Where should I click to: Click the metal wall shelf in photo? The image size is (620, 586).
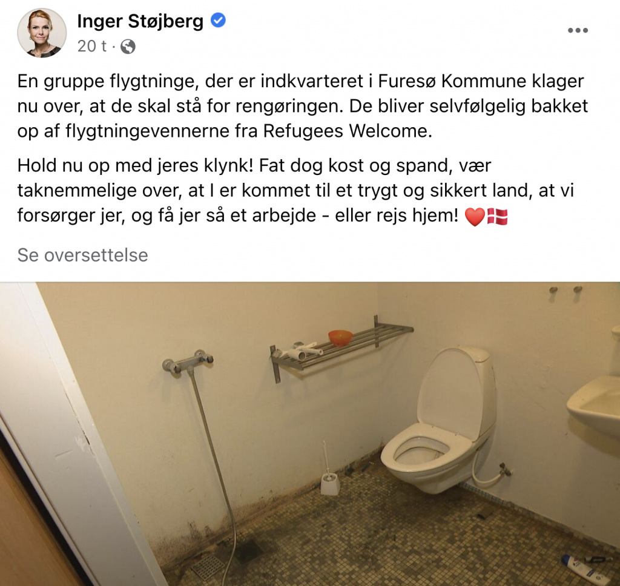coord(341,348)
